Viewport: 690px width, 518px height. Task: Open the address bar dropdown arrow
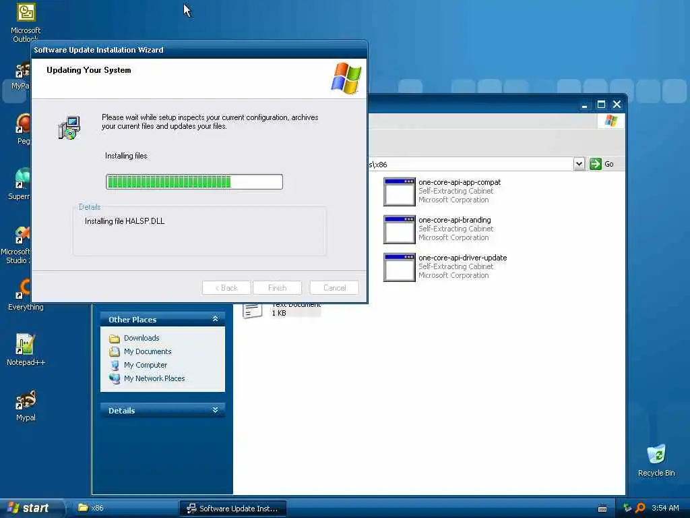(x=579, y=164)
